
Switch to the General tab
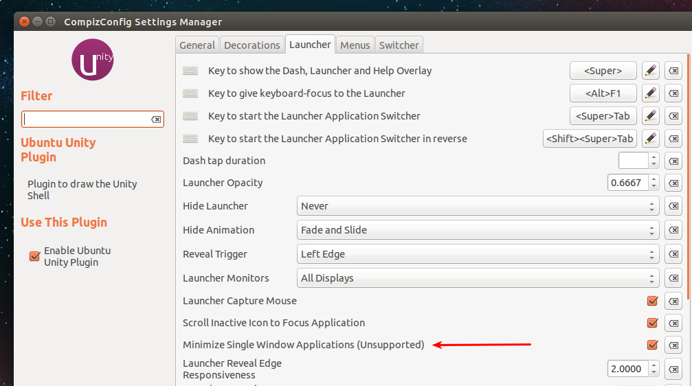pos(197,45)
